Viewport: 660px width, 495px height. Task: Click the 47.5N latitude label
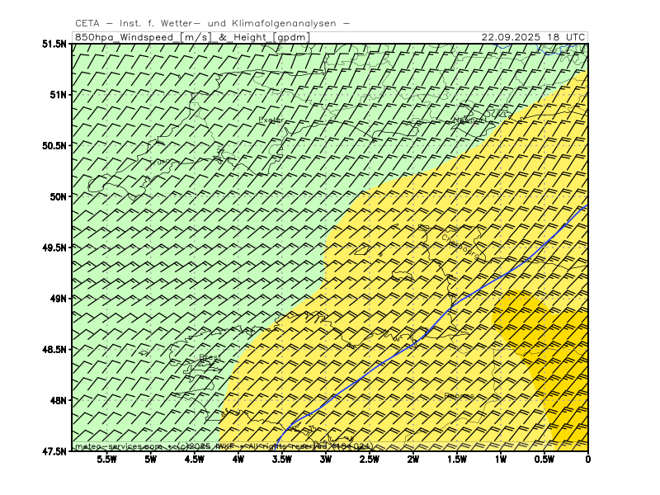(x=54, y=451)
